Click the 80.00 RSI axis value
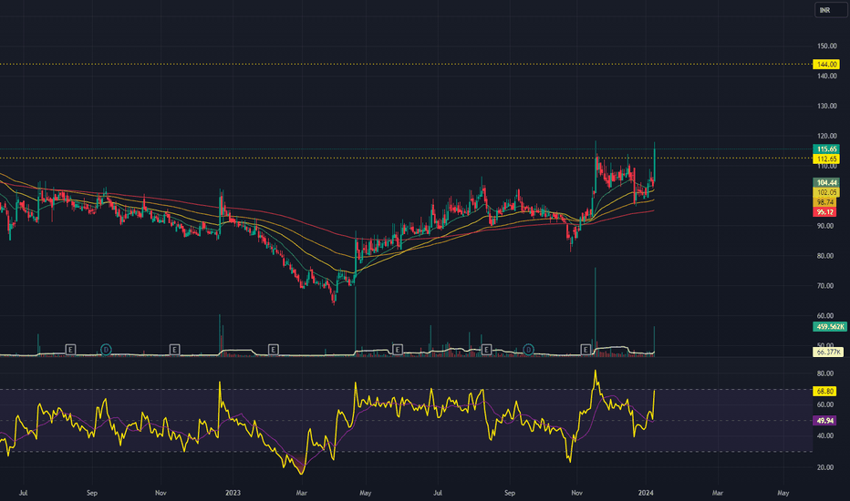 click(825, 373)
